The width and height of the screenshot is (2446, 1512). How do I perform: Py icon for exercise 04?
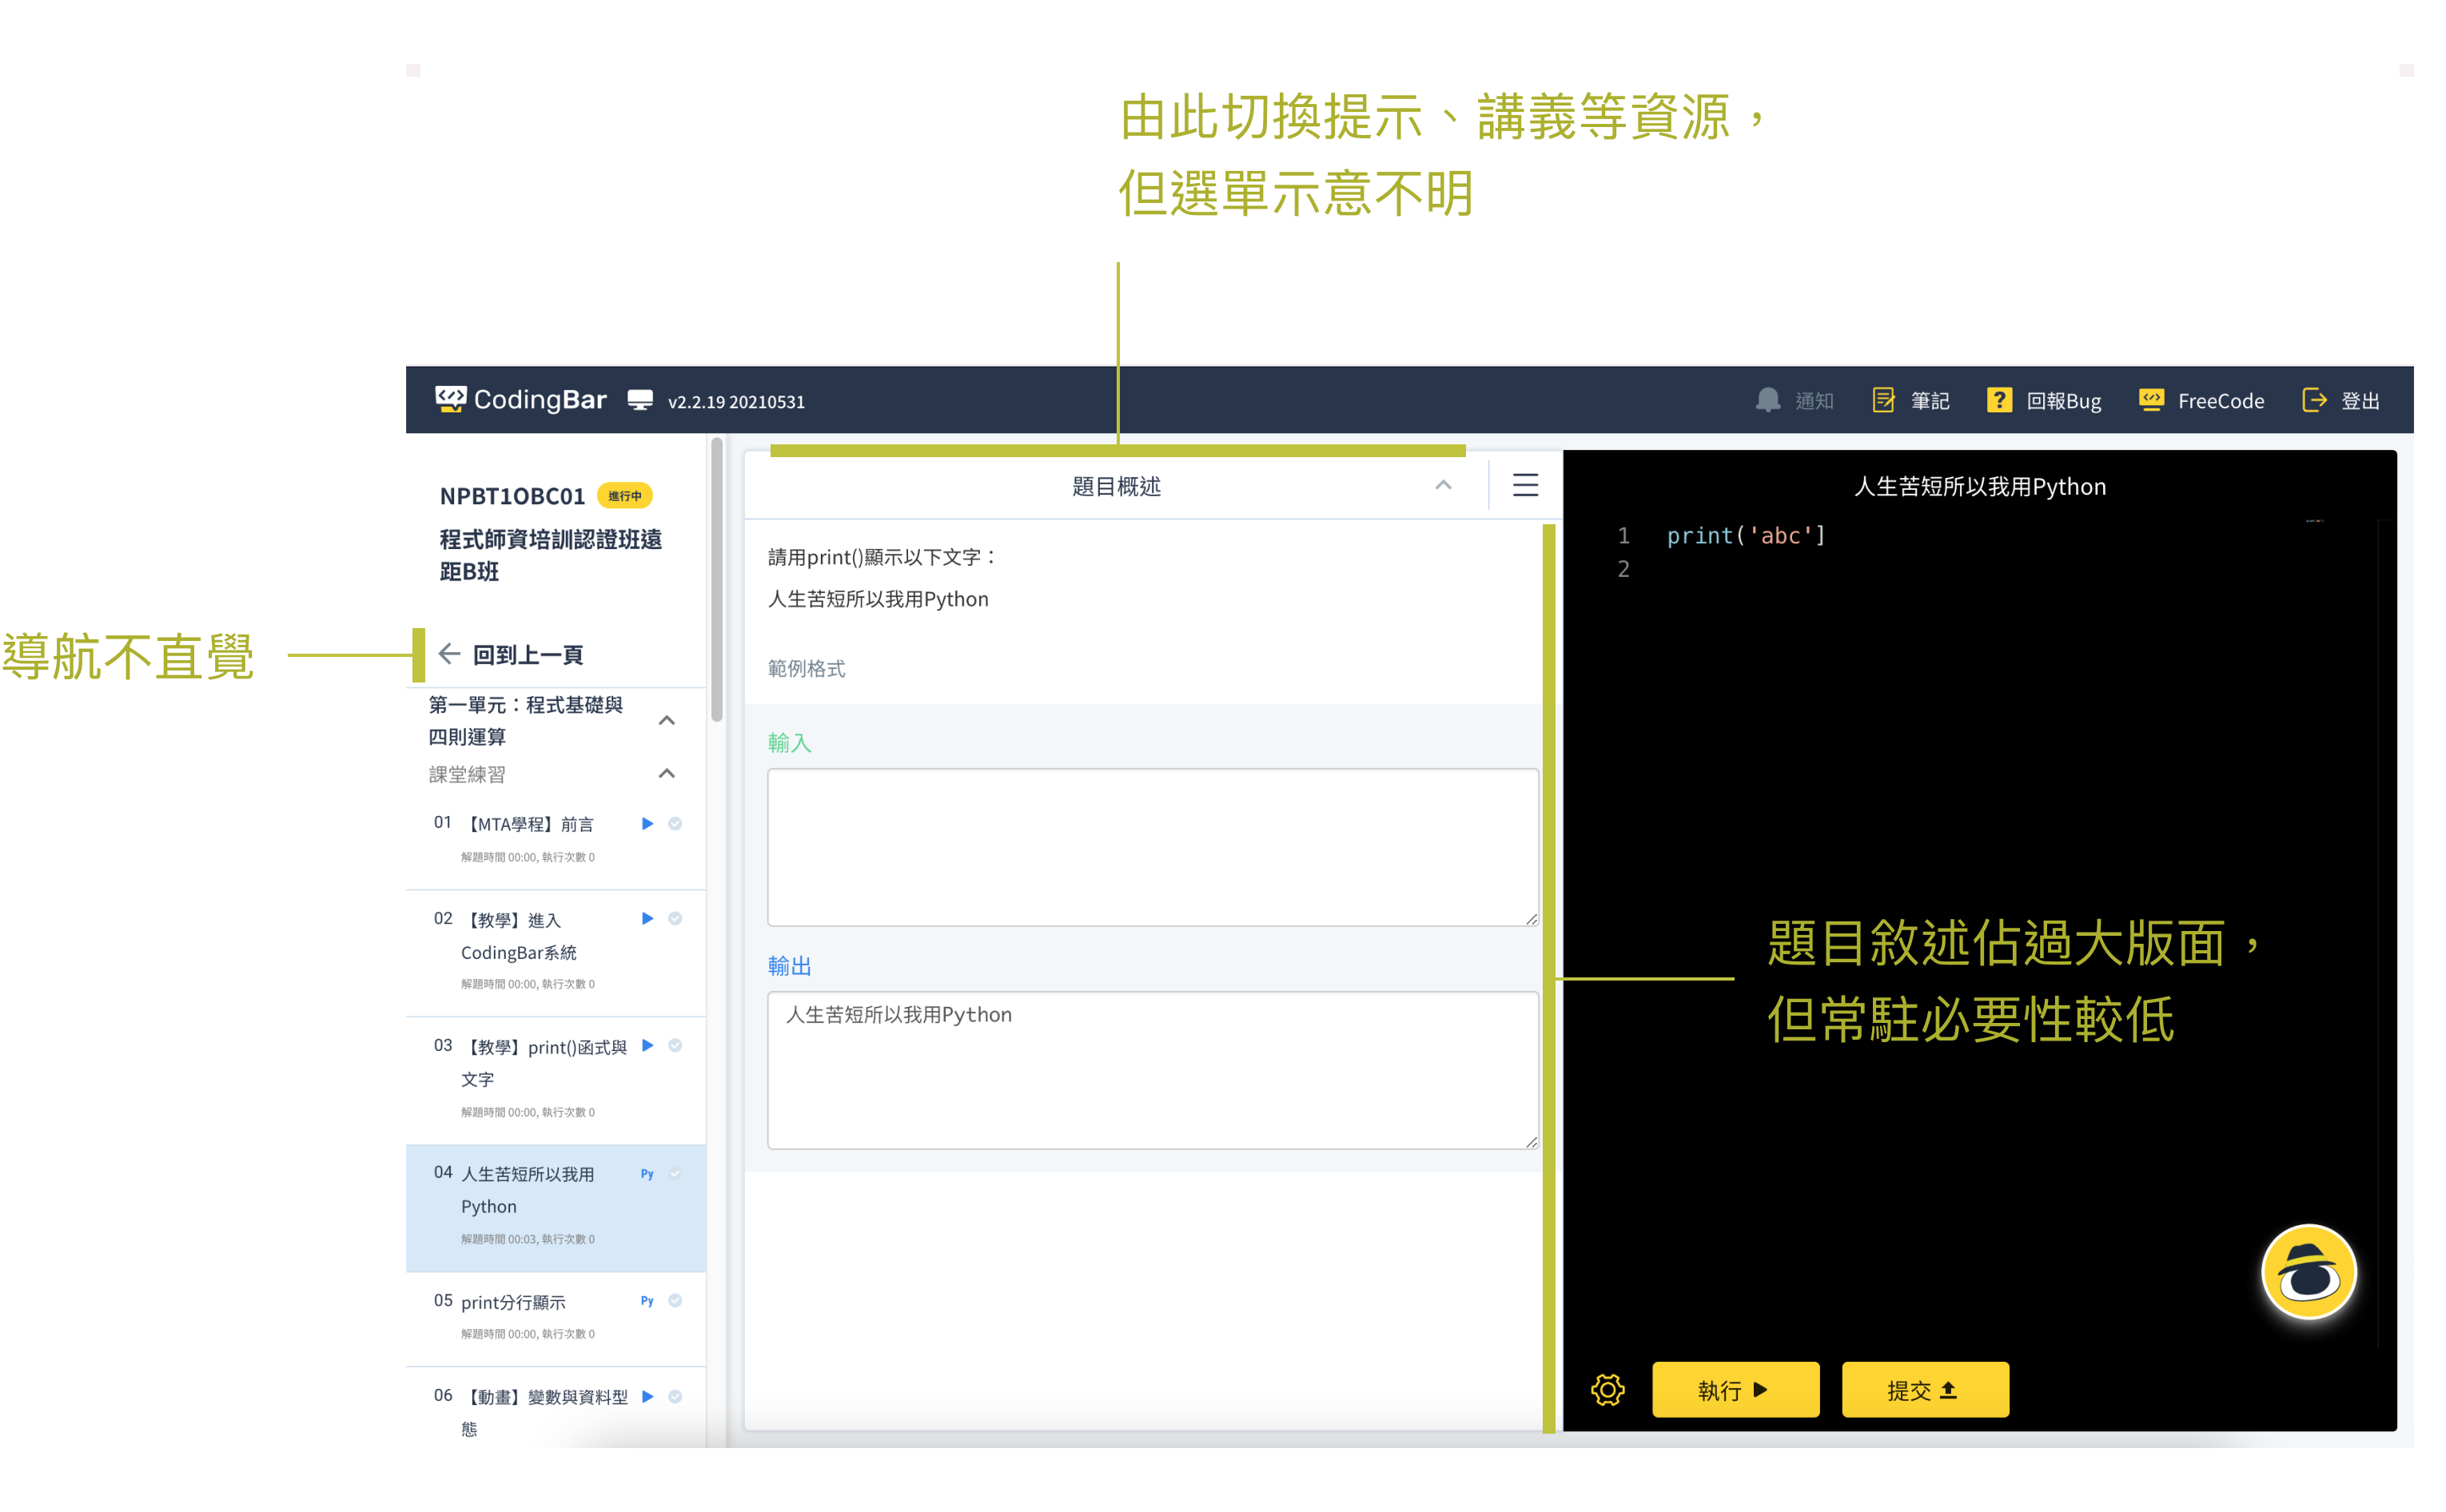pos(647,1174)
